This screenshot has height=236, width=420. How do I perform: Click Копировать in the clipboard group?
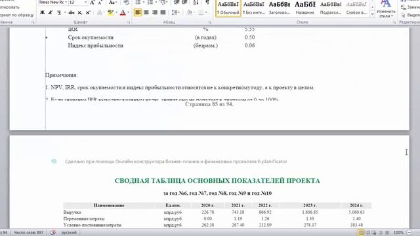(9, 7)
